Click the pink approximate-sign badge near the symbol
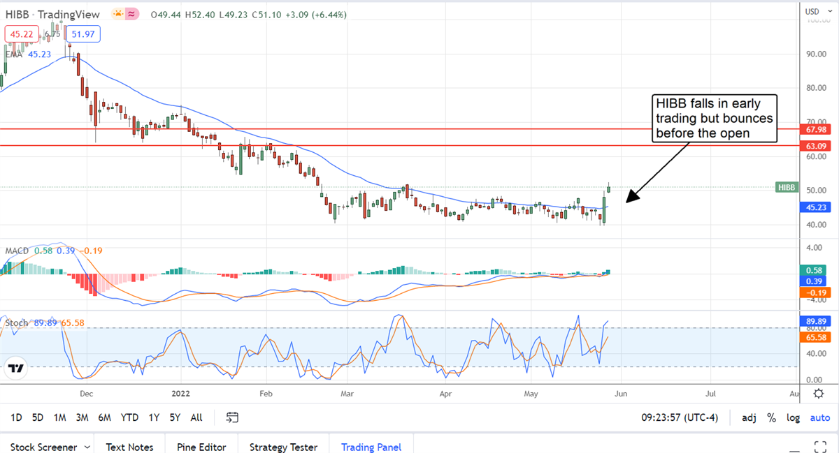The width and height of the screenshot is (839, 453). 132,14
